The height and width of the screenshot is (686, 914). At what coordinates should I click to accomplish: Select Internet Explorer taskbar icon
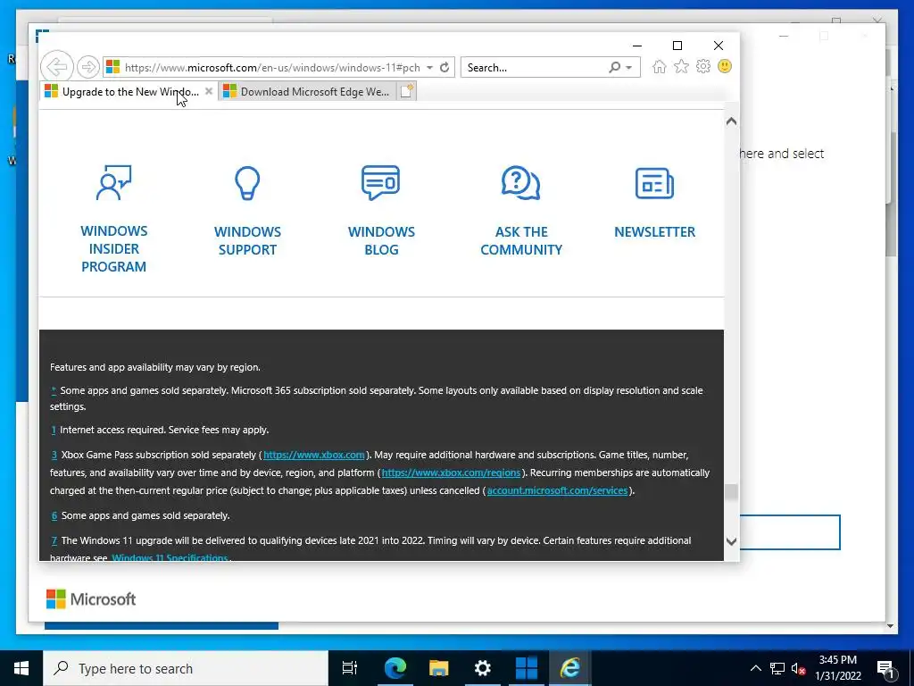pos(570,668)
